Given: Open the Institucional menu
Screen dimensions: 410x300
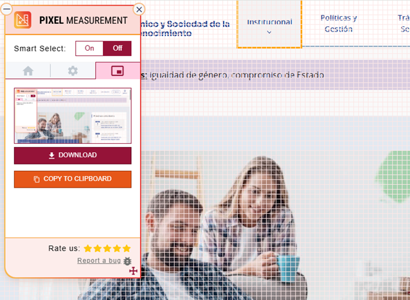Looking at the screenshot, I should pos(269,24).
